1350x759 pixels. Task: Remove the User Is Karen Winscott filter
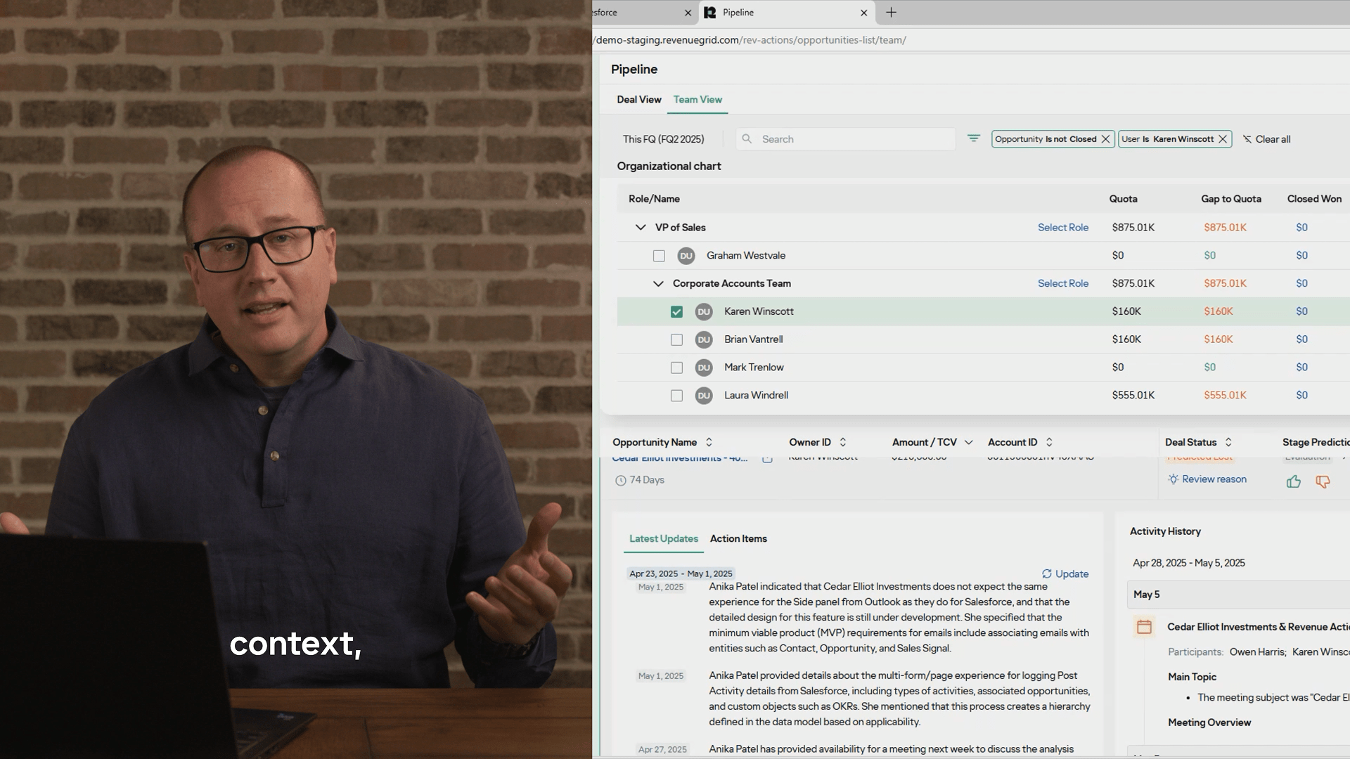point(1223,139)
